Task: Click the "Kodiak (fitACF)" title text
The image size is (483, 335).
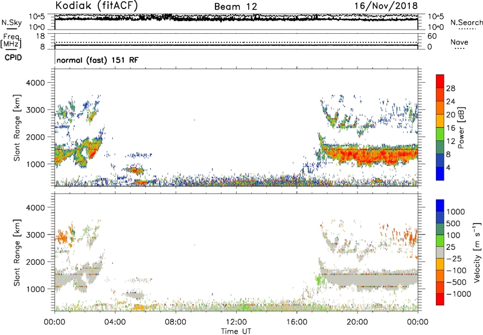Action: pos(97,5)
